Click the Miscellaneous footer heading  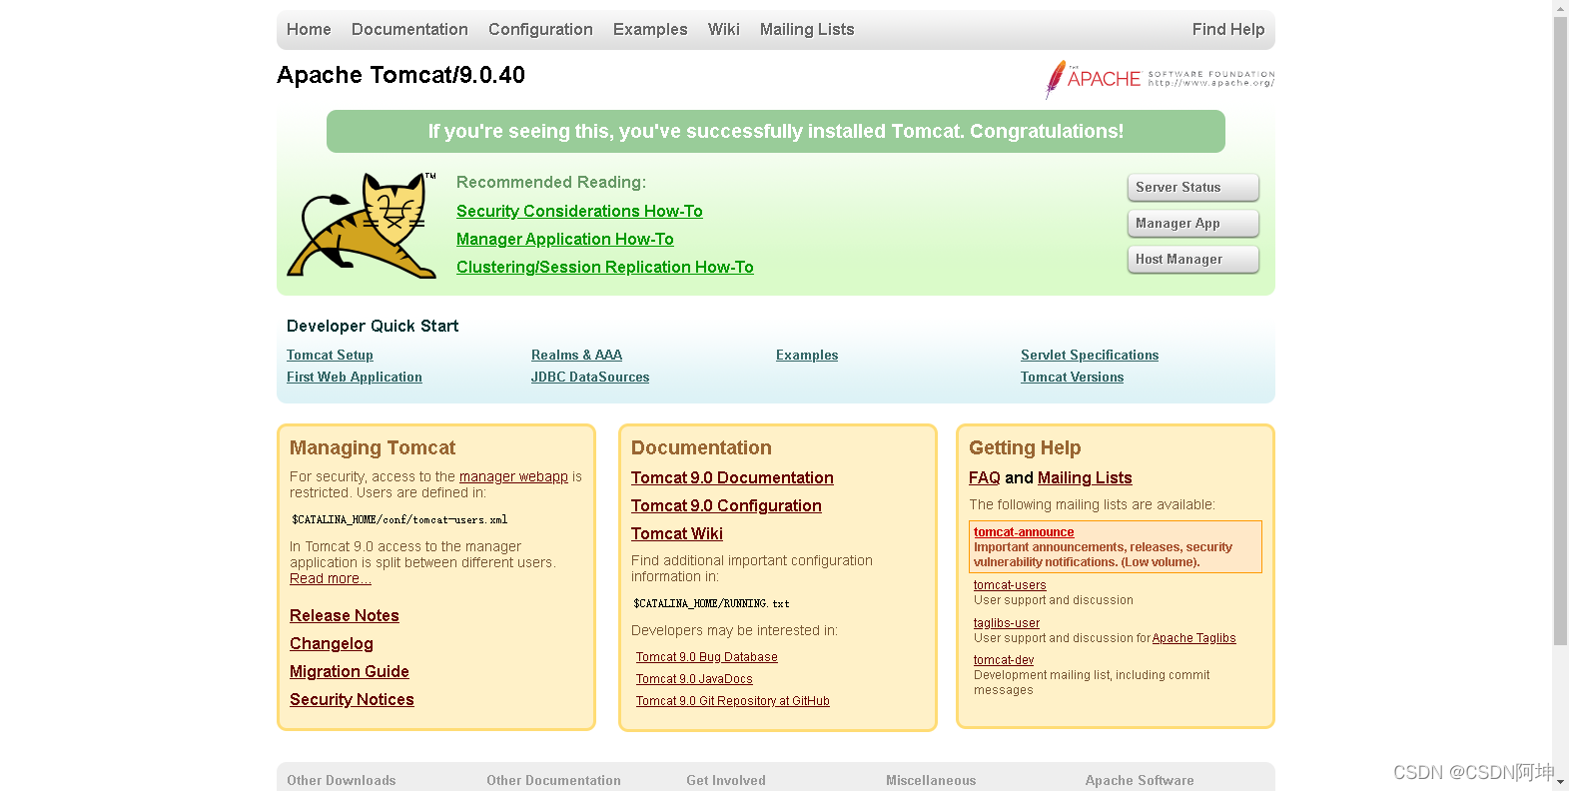point(931,781)
